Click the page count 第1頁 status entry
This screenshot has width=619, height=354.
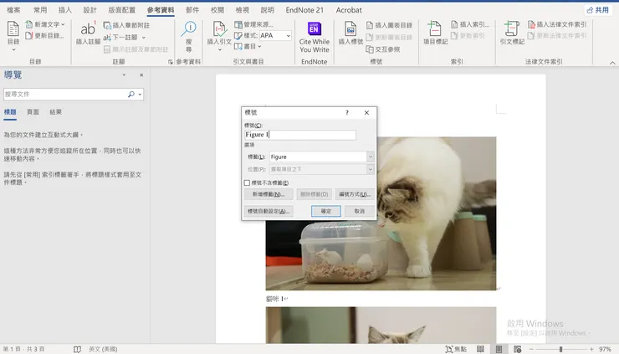click(23, 349)
